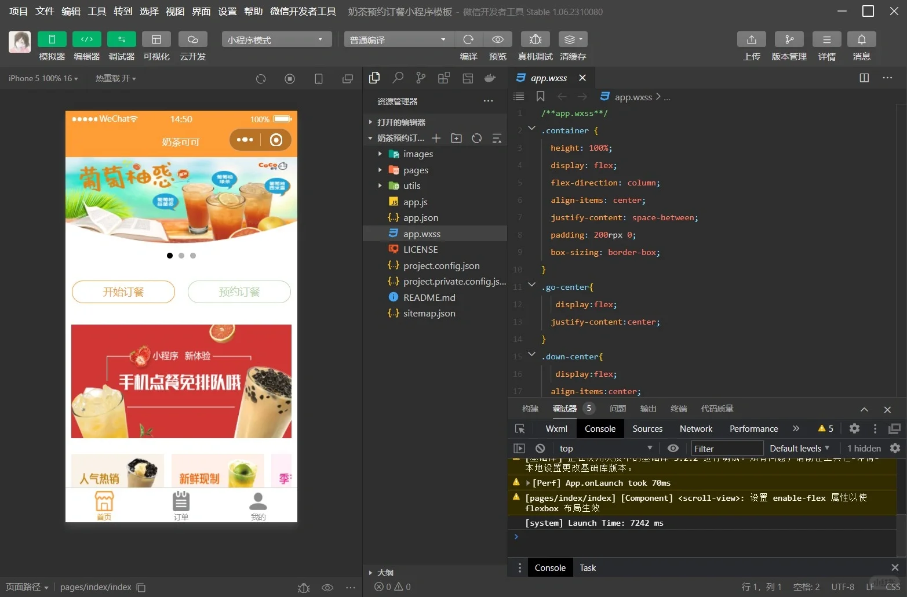Toggle console live expression eye icon

673,449
